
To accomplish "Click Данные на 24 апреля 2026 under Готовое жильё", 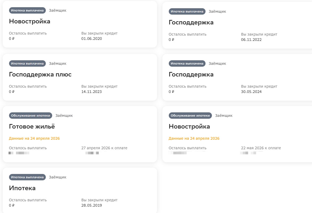I will click(34, 138).
